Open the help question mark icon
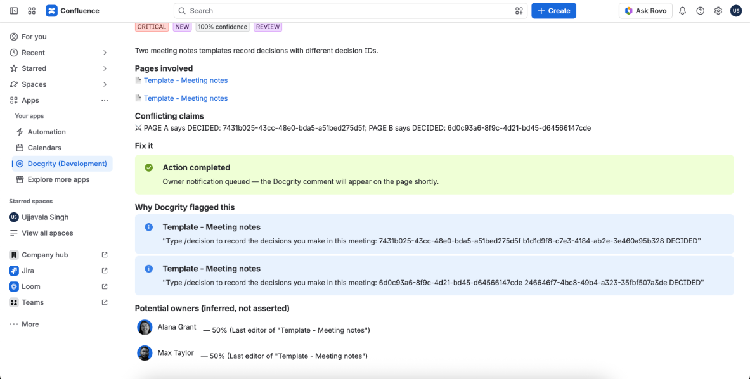The width and height of the screenshot is (750, 379). [x=701, y=11]
